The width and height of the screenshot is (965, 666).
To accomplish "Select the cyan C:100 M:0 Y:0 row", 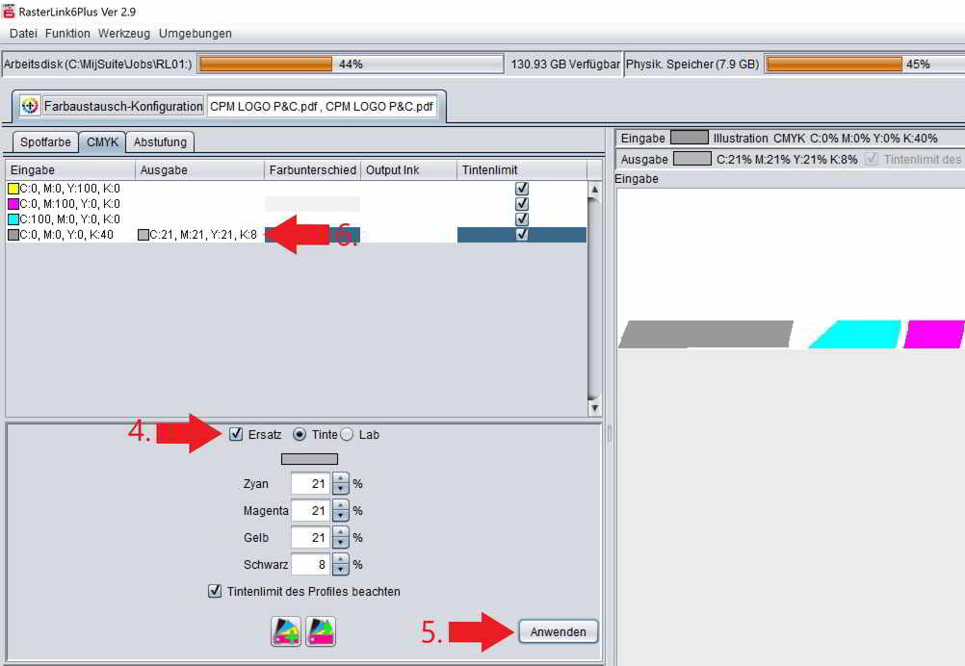I will [67, 219].
